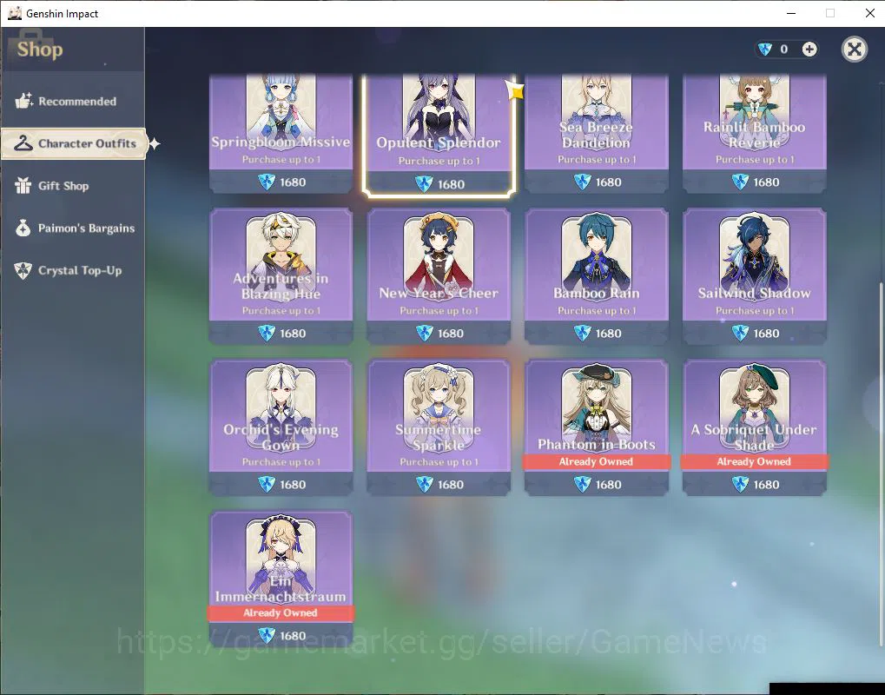Image resolution: width=885 pixels, height=695 pixels.
Task: Add Genesis Crystals with plus button
Action: tap(809, 50)
